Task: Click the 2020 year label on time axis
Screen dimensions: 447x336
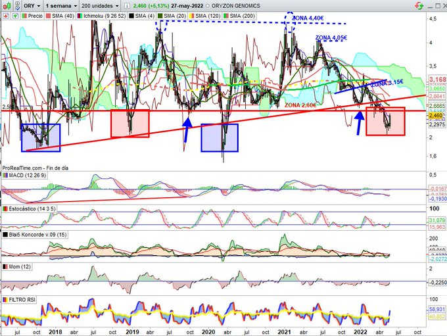Action: pos(208,332)
